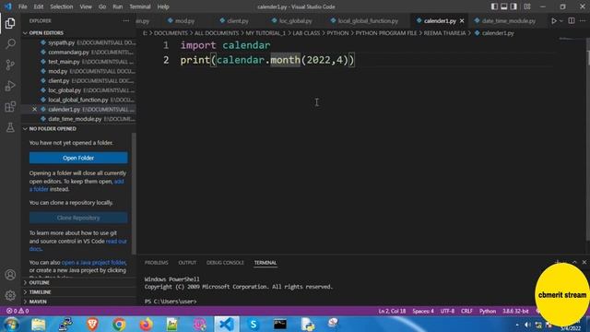Viewport: 590px width, 332px height.
Task: Run the Python file with play icon
Action: [x=554, y=21]
